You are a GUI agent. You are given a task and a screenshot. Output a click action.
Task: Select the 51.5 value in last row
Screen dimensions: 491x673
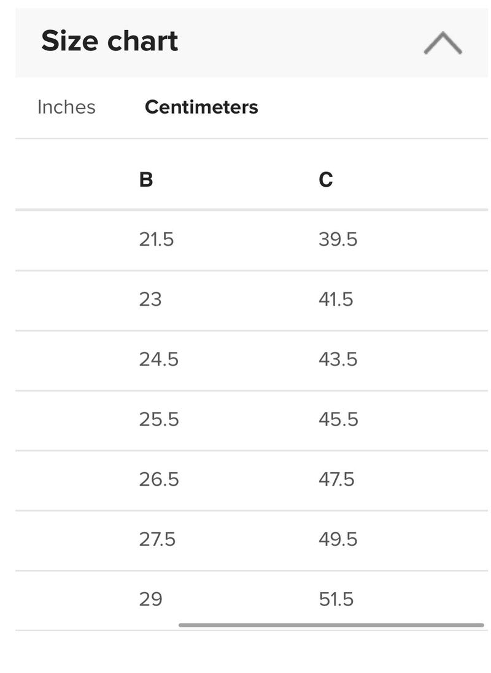point(336,599)
